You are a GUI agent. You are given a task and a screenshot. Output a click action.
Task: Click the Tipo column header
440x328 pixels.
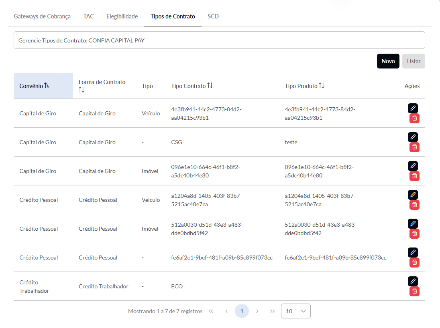pyautogui.click(x=147, y=86)
